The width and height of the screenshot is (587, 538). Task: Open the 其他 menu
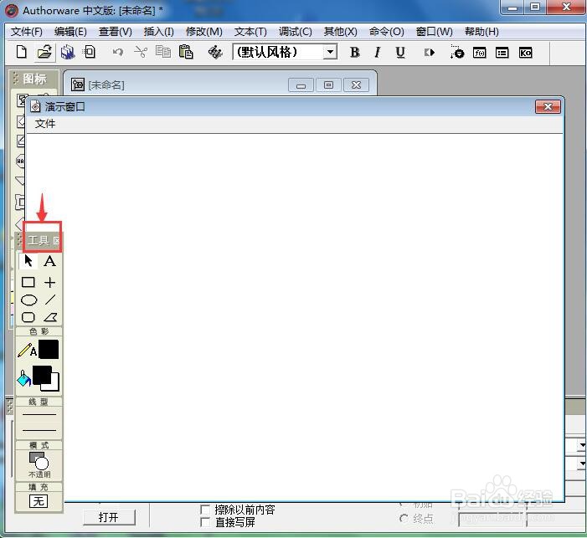coord(341,32)
